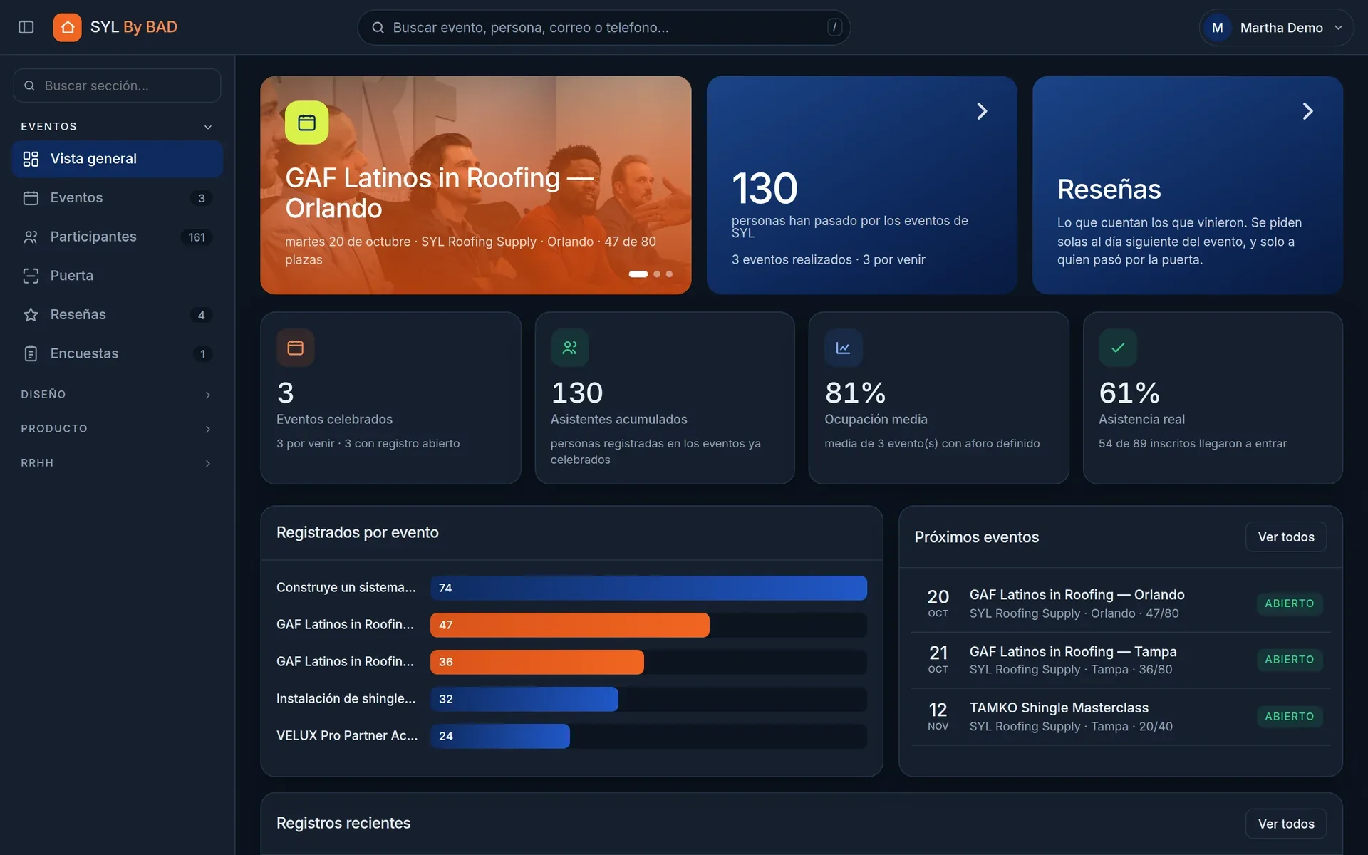This screenshot has height=855, width=1368.
Task: Open Vista general in the sidebar
Action: point(118,159)
